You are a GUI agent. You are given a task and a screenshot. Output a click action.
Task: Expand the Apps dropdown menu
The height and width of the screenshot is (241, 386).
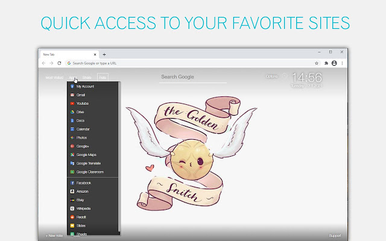point(73,78)
